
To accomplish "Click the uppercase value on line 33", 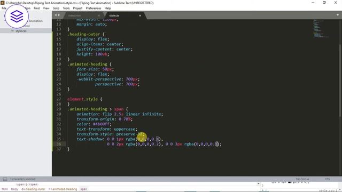I will (125, 129).
